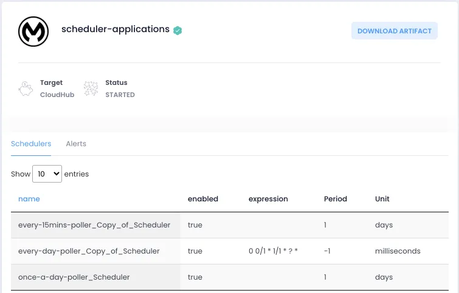The width and height of the screenshot is (459, 293).
Task: Click days unit in once-a-day-poller row
Action: pyautogui.click(x=384, y=277)
